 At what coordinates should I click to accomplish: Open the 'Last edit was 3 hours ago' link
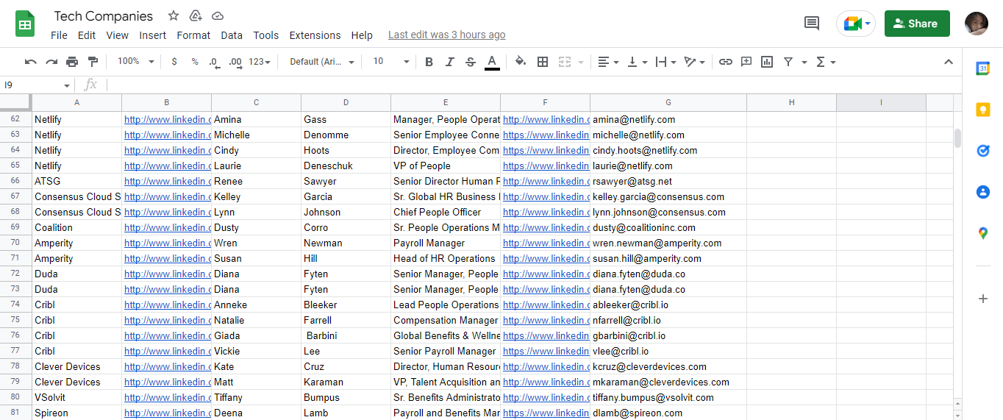click(446, 35)
